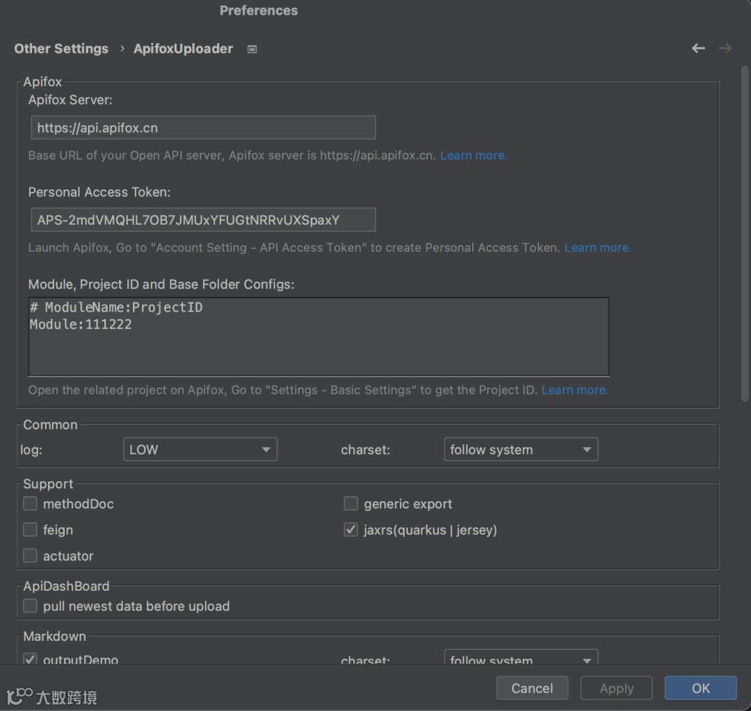Click the Apifox Server URL field
Image resolution: width=751 pixels, height=711 pixels.
click(204, 127)
